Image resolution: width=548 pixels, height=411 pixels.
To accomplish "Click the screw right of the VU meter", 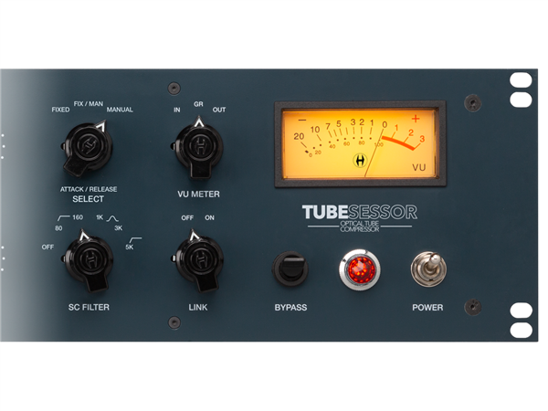I will (472, 99).
